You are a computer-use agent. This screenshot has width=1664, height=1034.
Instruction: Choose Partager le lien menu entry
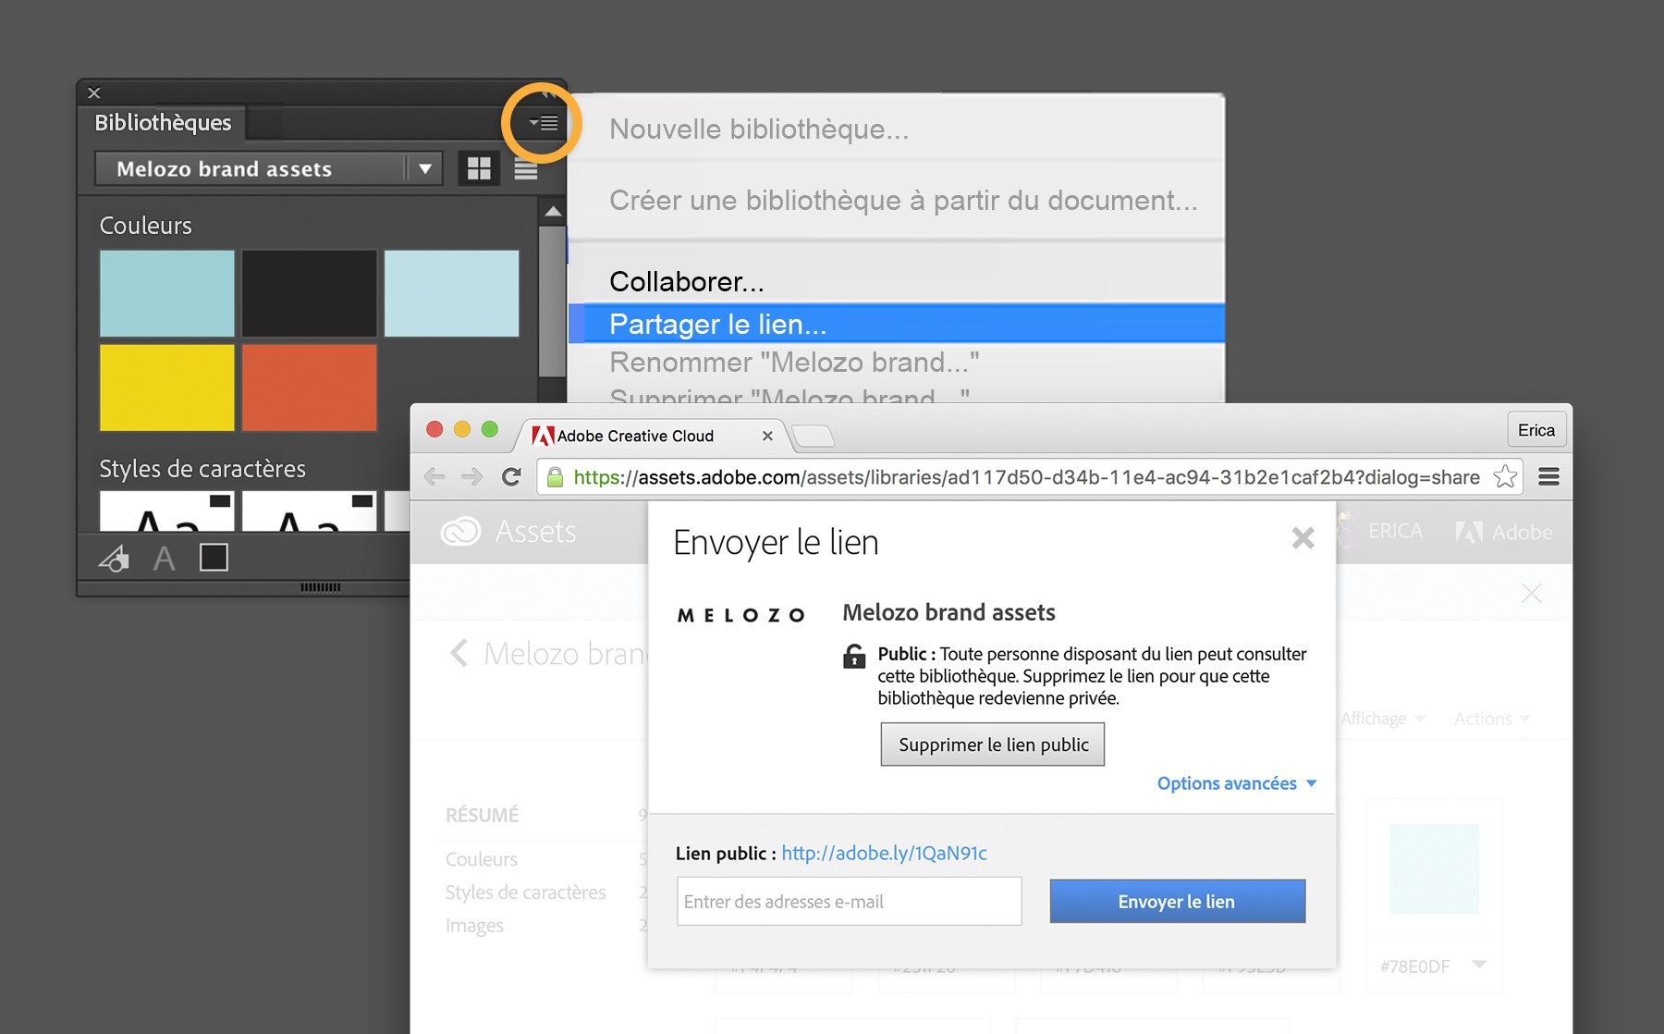point(897,324)
